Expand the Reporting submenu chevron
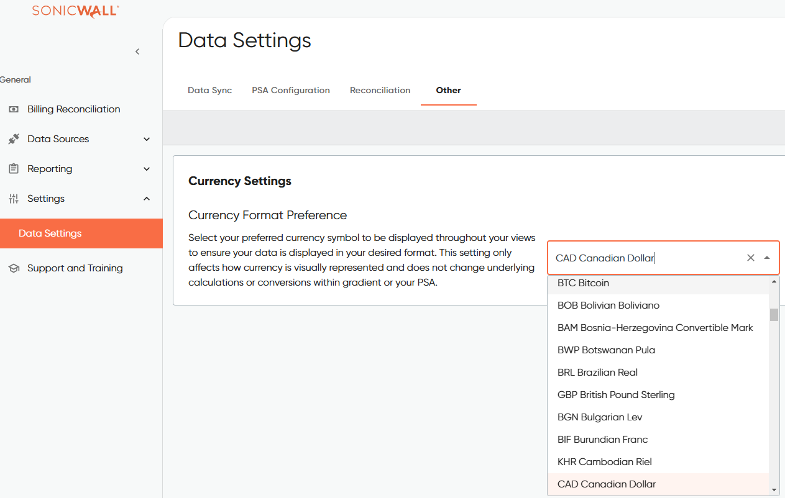This screenshot has height=498, width=785. click(x=147, y=169)
